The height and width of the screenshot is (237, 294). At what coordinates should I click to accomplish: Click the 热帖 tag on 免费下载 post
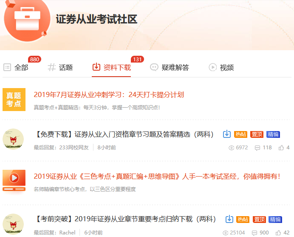pos(240,134)
